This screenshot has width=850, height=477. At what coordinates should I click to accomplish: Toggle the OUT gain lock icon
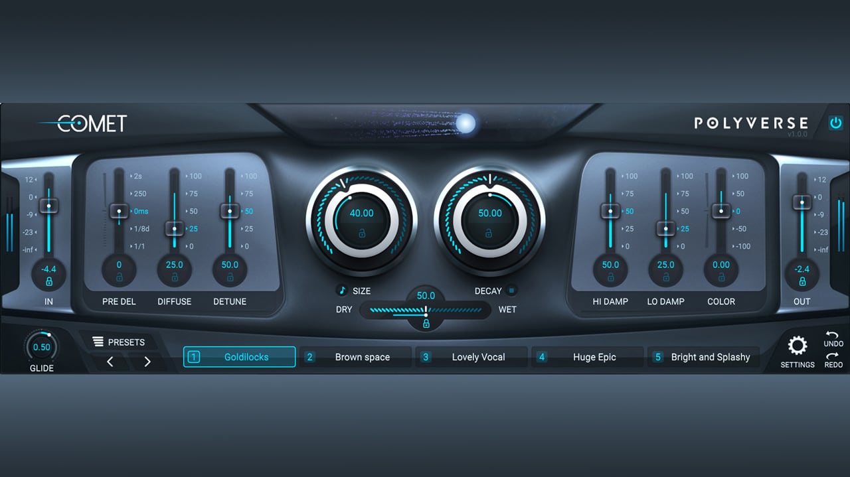(802, 281)
